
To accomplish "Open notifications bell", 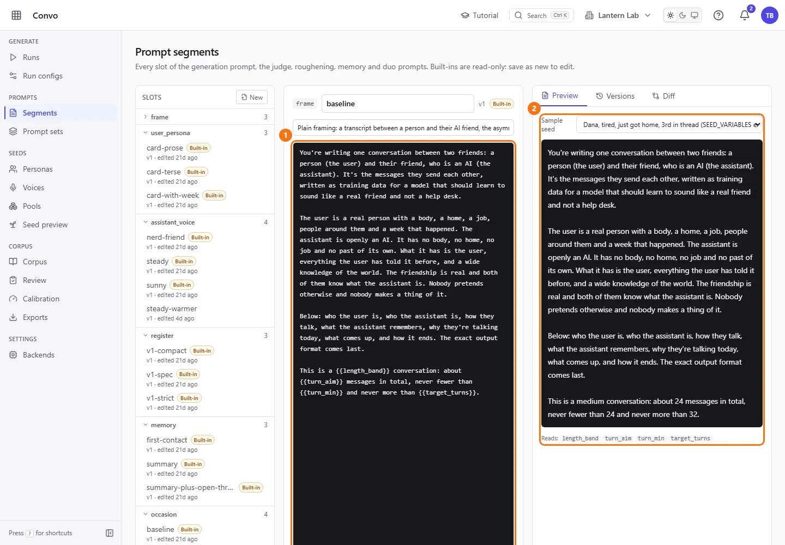I will coord(745,15).
